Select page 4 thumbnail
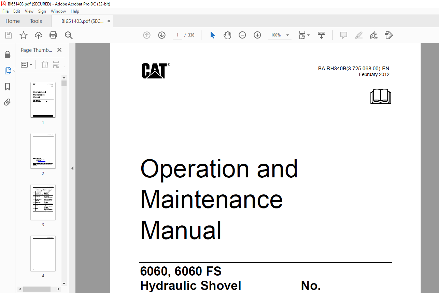The width and height of the screenshot is (439, 293). [43, 253]
